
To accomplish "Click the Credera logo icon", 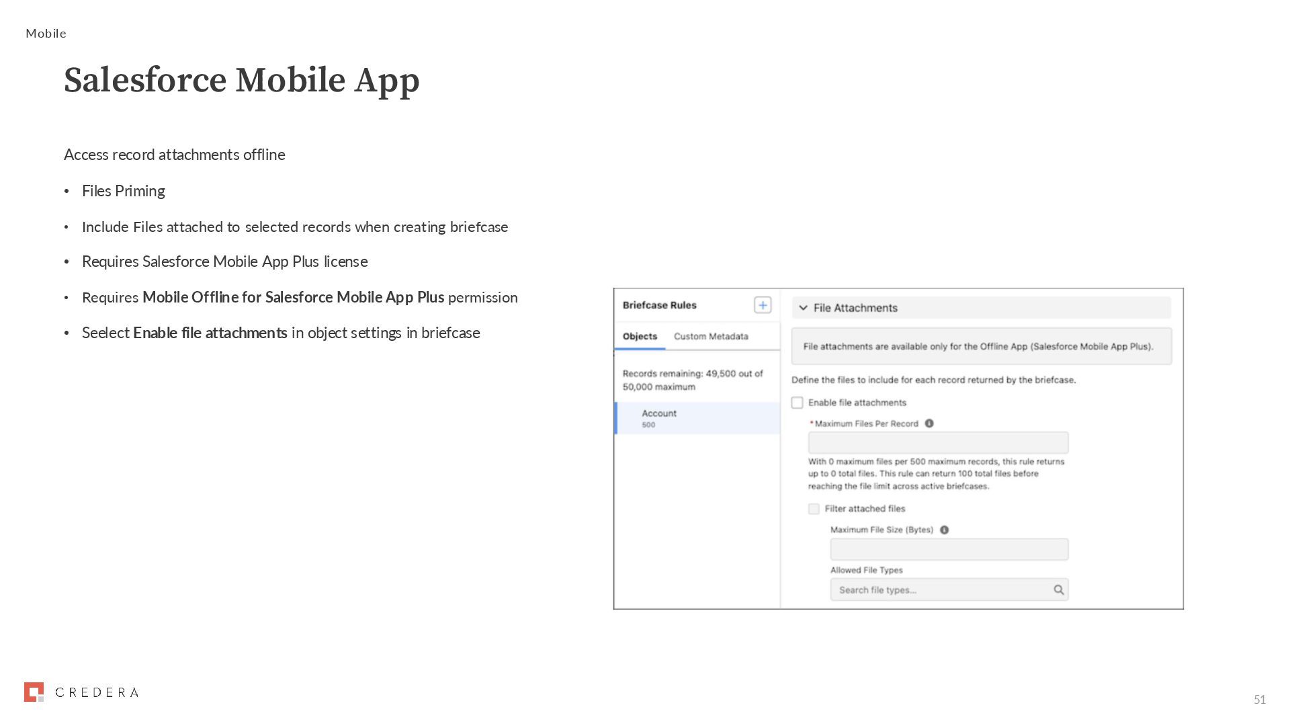I will (34, 692).
